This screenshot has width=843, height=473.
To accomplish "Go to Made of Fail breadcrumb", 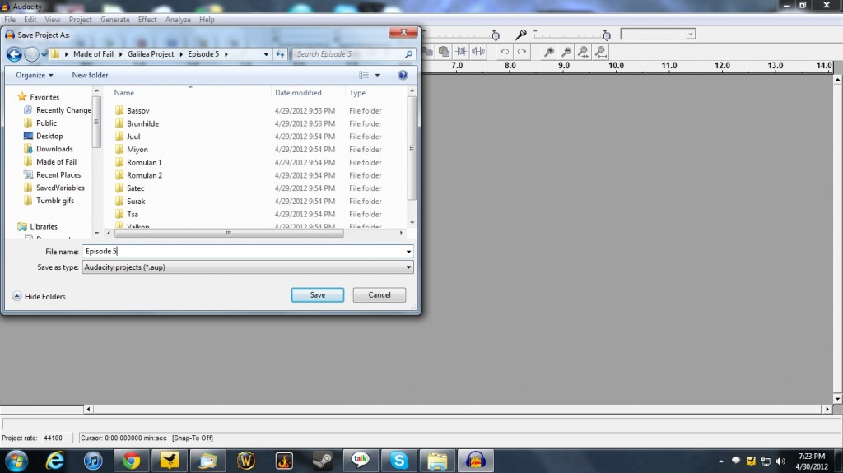I will click(x=93, y=54).
